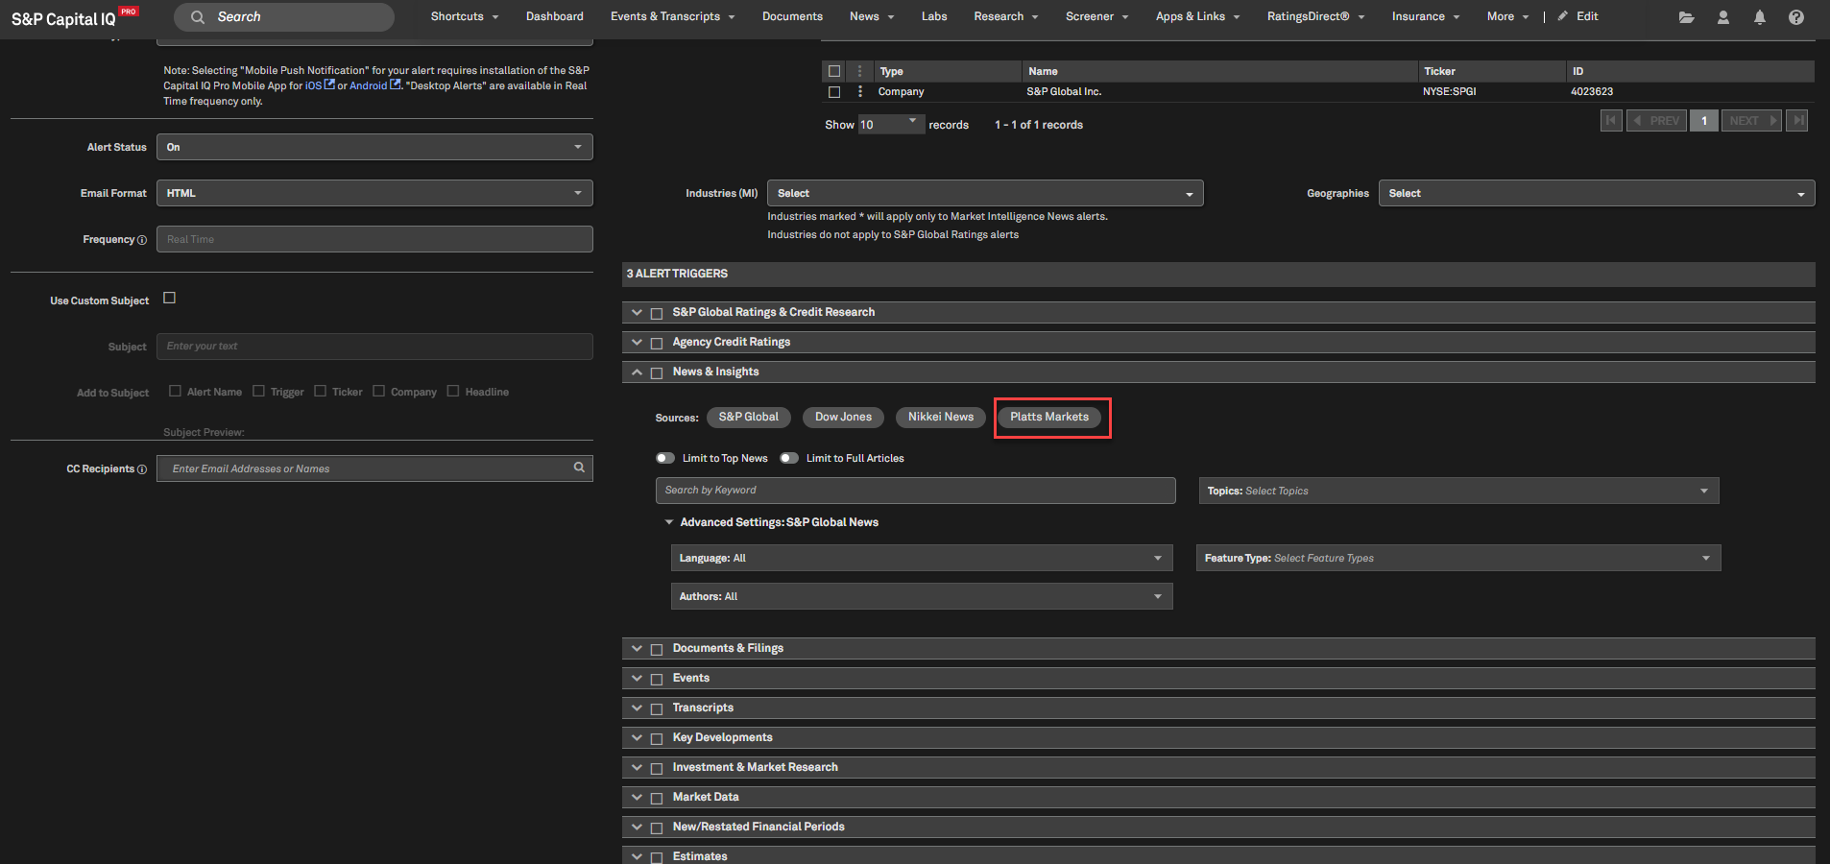The width and height of the screenshot is (1830, 864).
Task: Open the help question mark icon
Action: 1796,17
